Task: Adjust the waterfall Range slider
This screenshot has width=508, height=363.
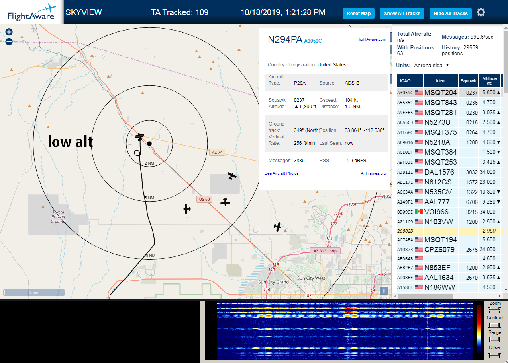Action: (494, 339)
